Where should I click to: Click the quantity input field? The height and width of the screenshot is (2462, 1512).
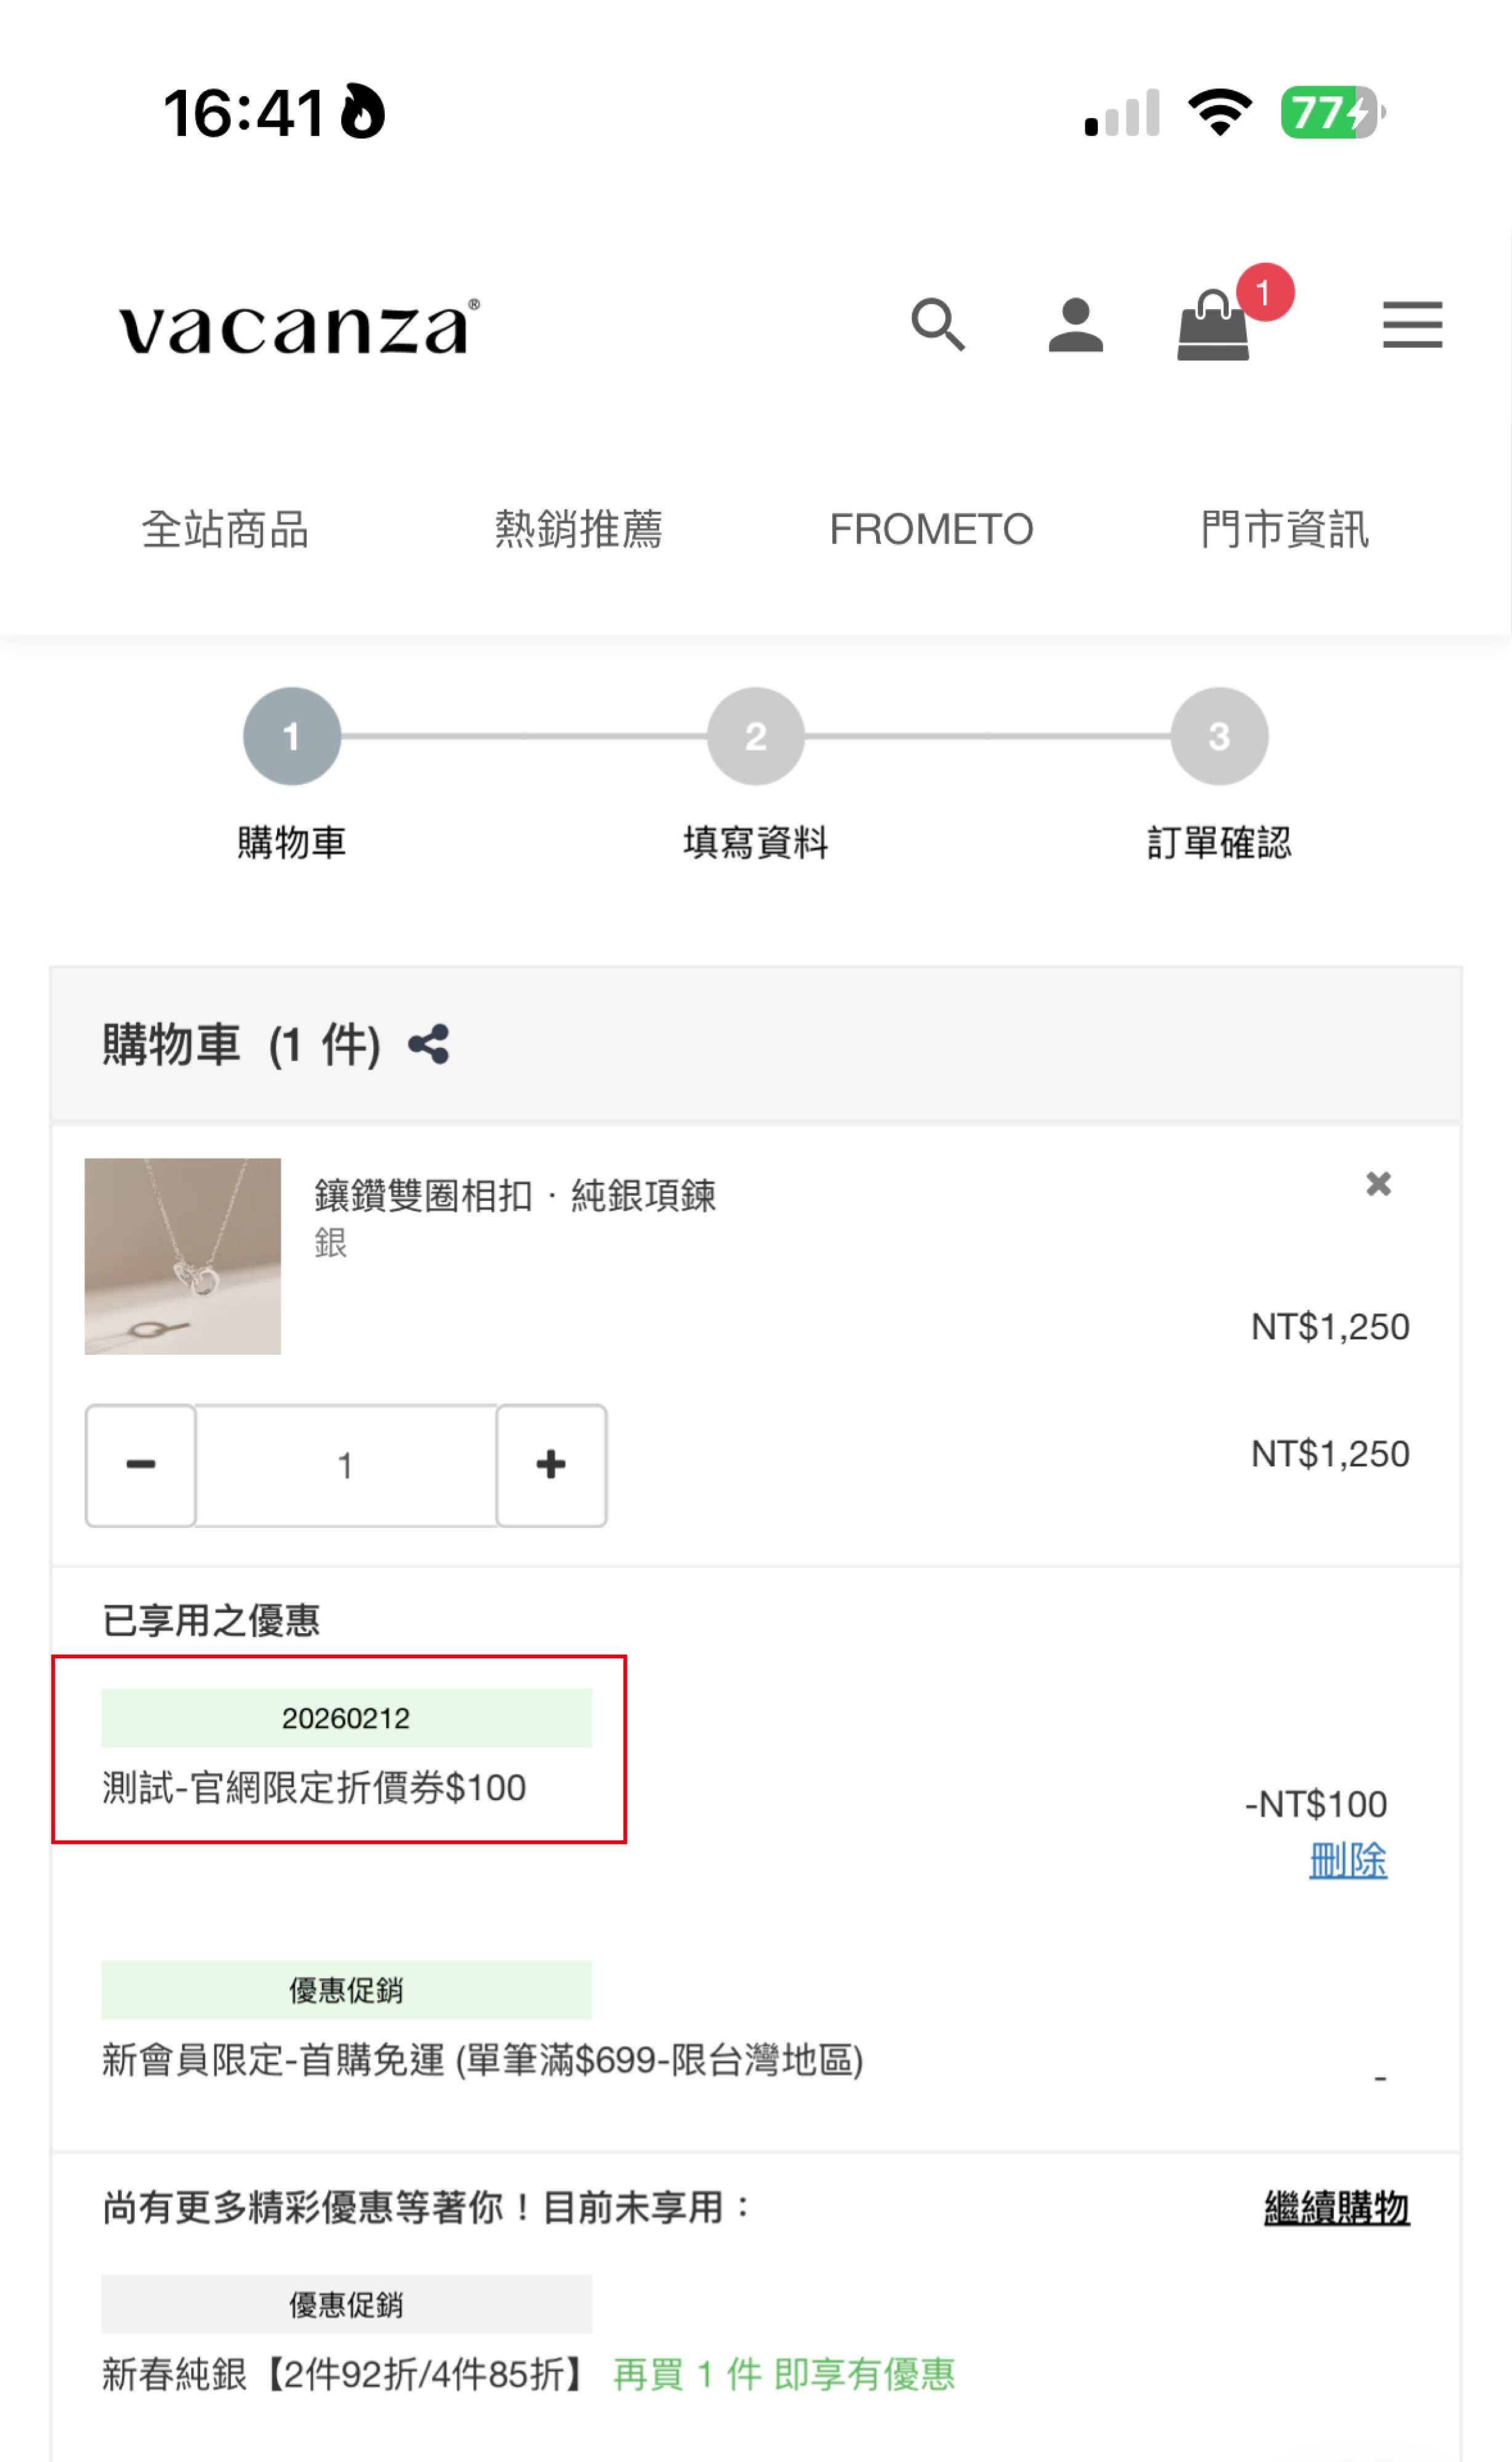346,1465
